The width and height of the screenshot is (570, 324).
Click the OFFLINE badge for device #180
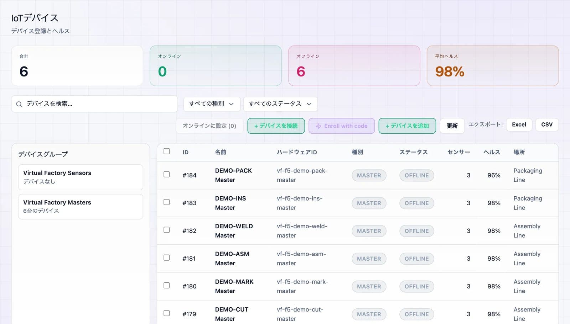tap(416, 286)
